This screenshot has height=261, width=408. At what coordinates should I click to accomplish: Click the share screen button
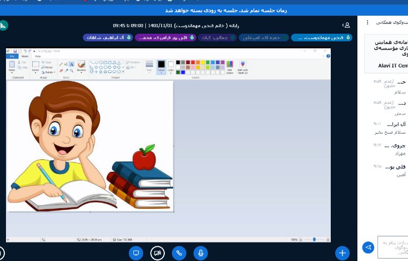tap(136, 253)
